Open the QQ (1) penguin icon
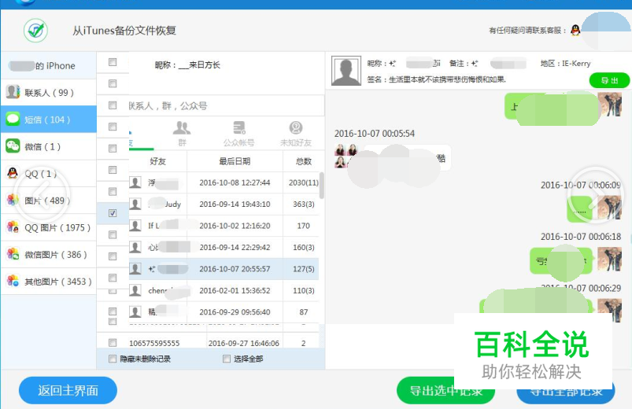The image size is (632, 409). (13, 173)
